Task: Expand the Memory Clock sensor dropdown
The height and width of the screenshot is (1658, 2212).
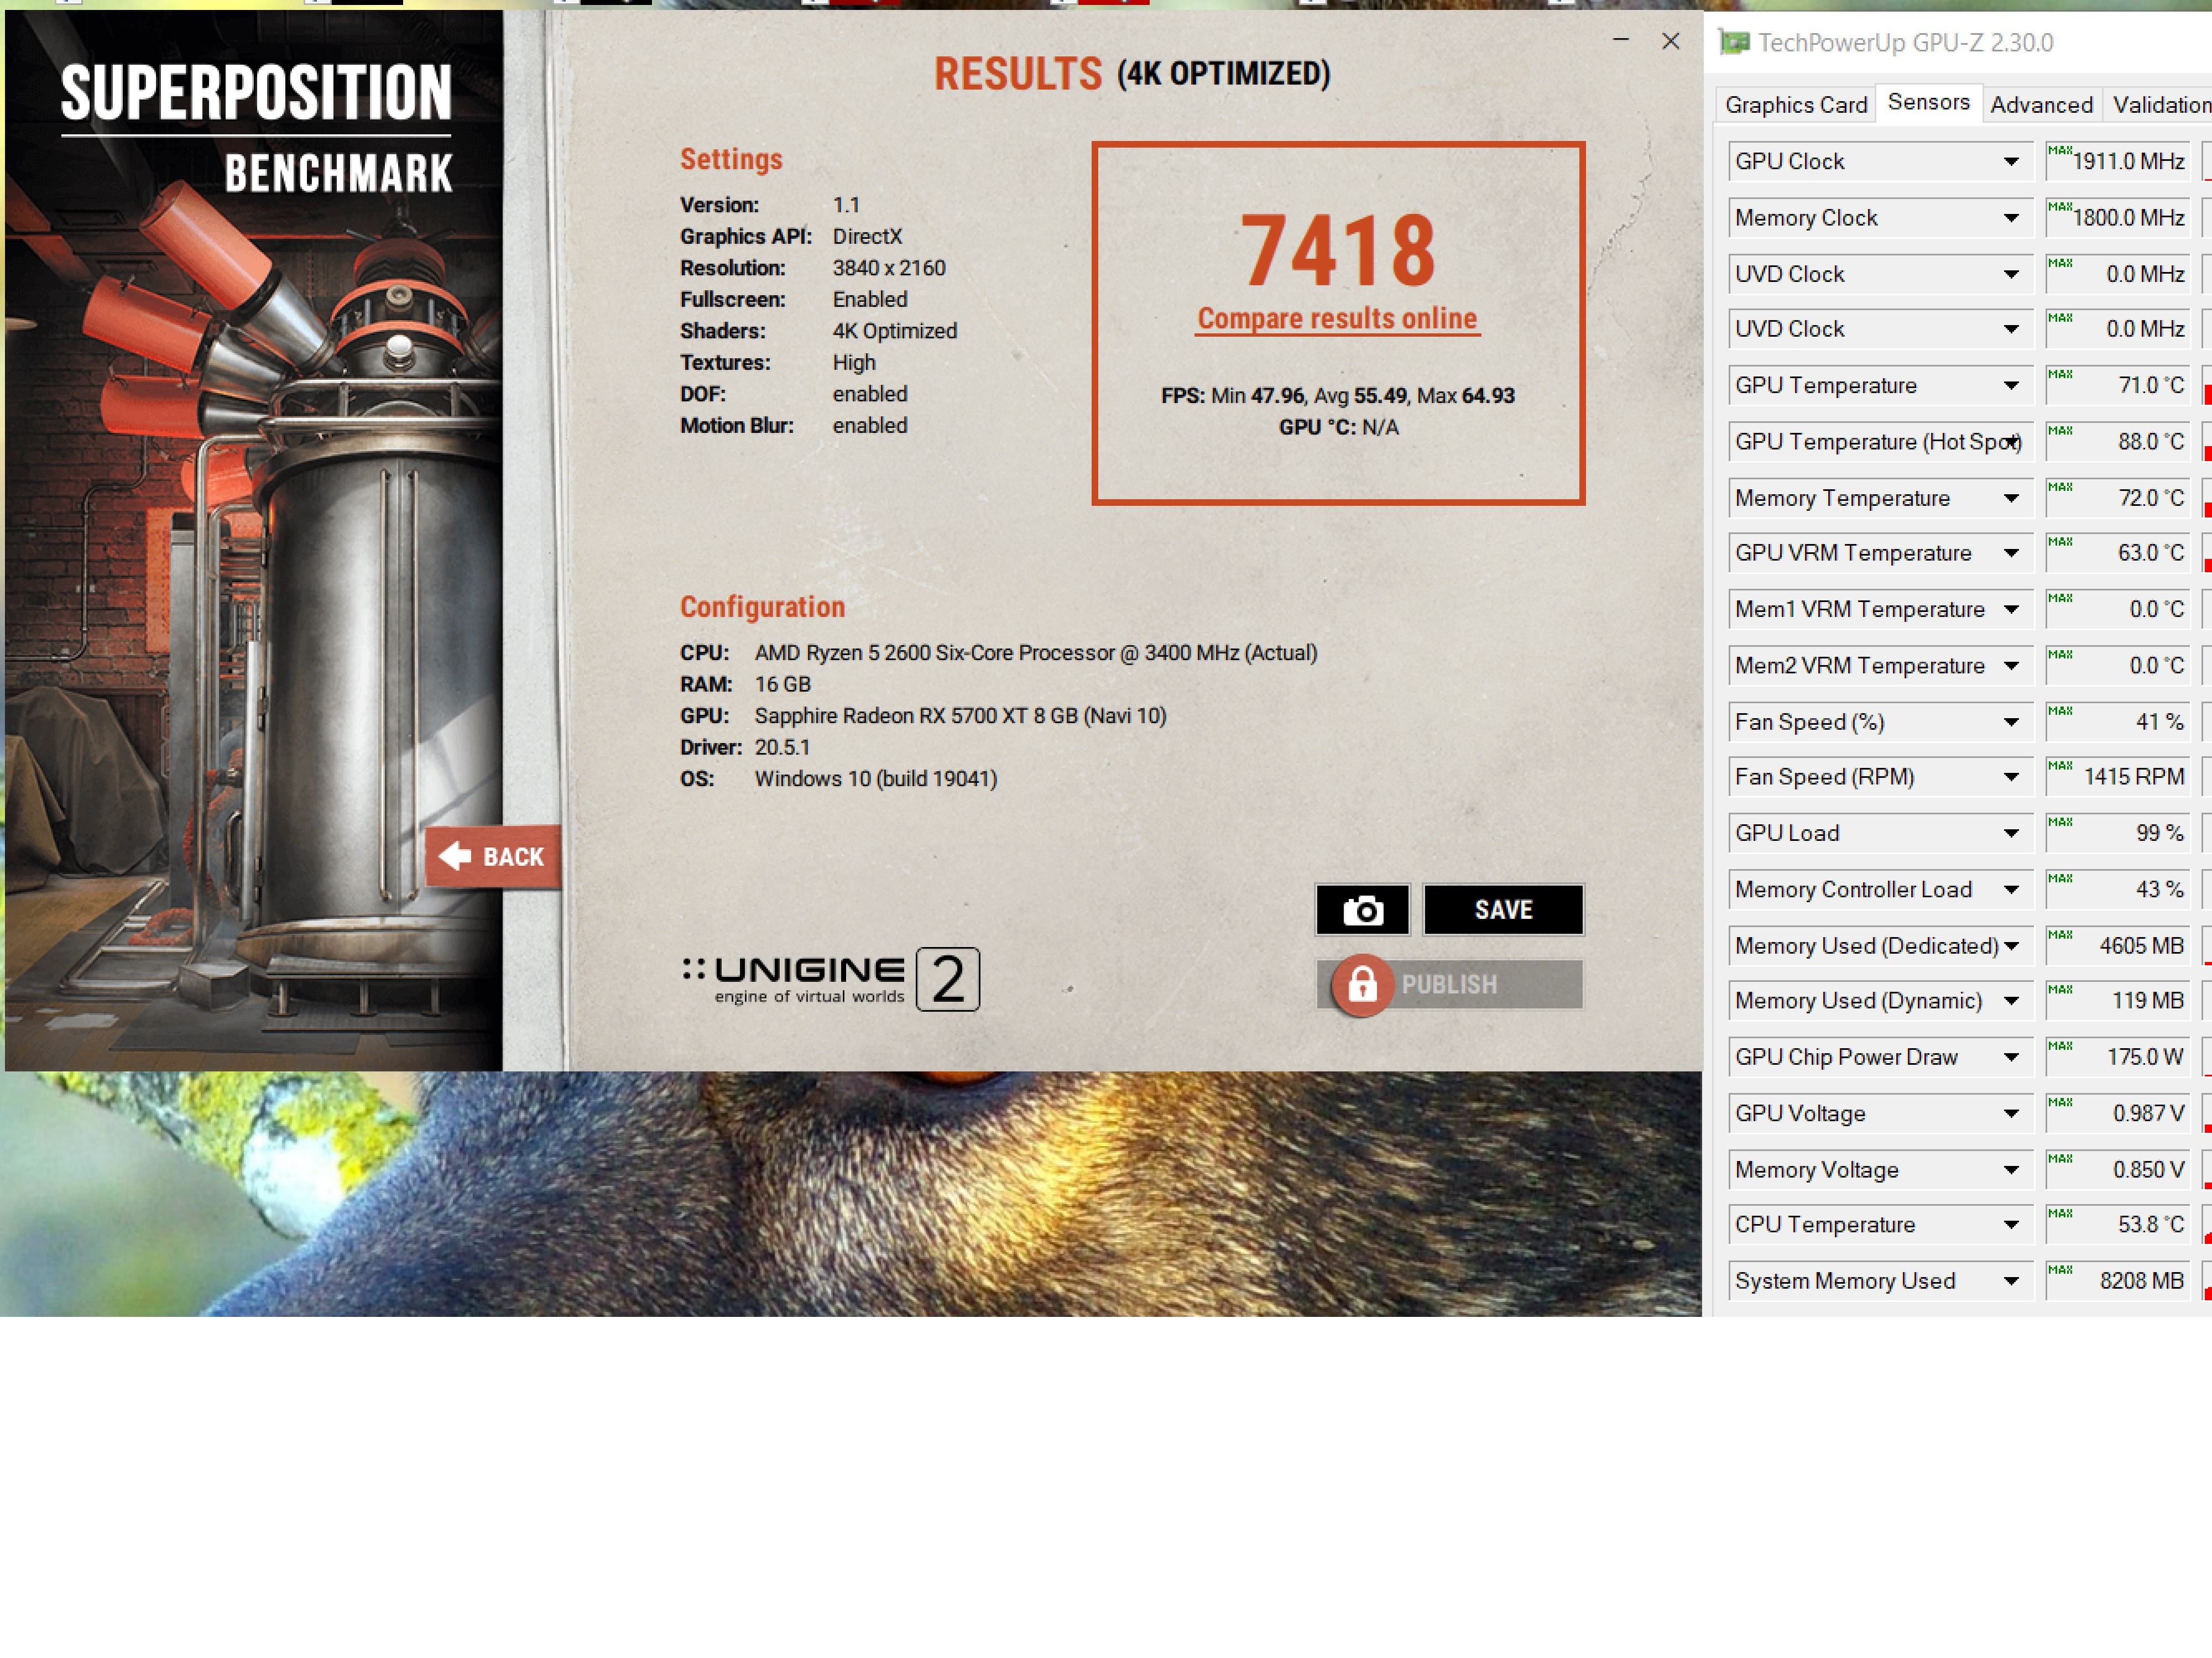Action: tap(2011, 218)
